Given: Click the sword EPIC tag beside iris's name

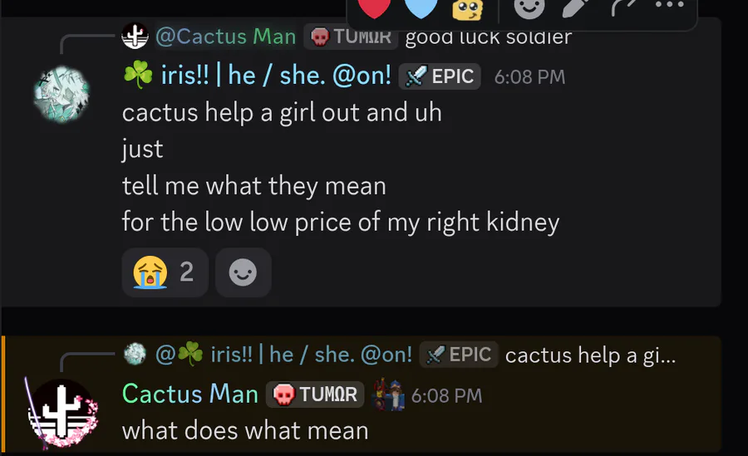Looking at the screenshot, I should [x=440, y=76].
